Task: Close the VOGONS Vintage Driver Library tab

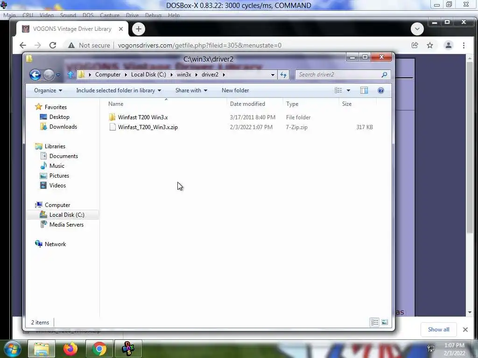Action: pyautogui.click(x=121, y=29)
